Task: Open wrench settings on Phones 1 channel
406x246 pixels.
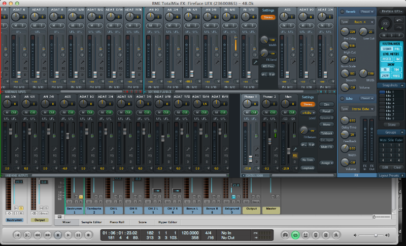Action: (x=257, y=149)
